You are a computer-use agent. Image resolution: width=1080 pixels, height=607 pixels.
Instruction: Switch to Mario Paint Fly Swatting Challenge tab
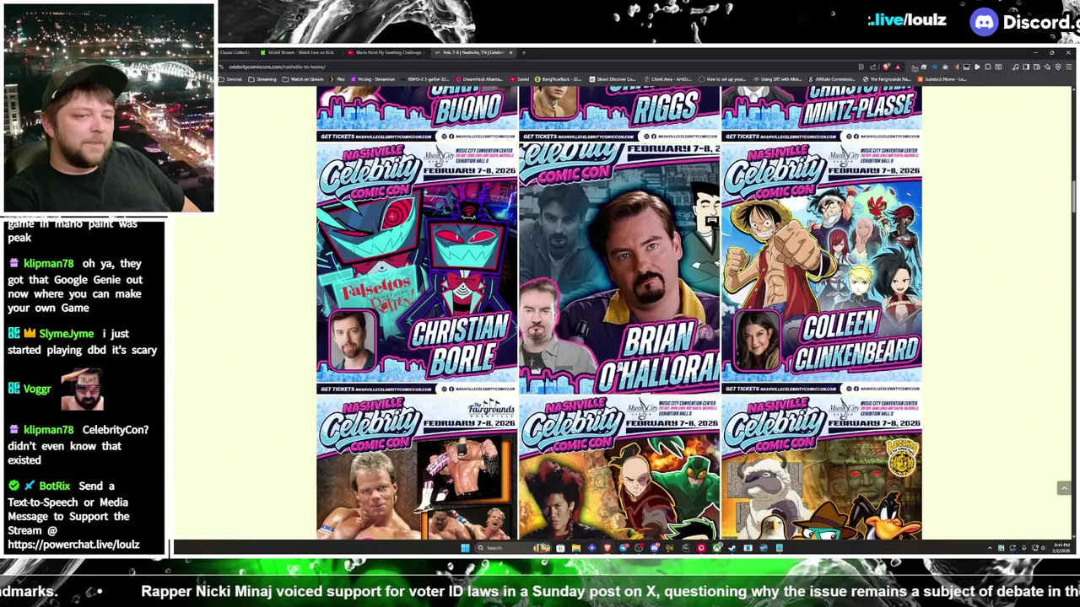(386, 52)
